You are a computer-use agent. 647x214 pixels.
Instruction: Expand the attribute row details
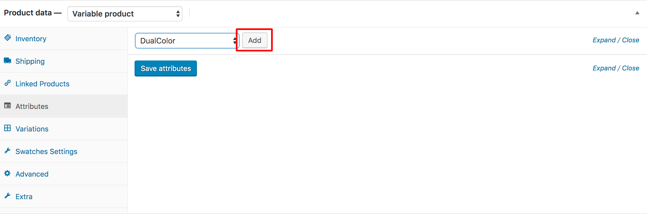pyautogui.click(x=604, y=40)
